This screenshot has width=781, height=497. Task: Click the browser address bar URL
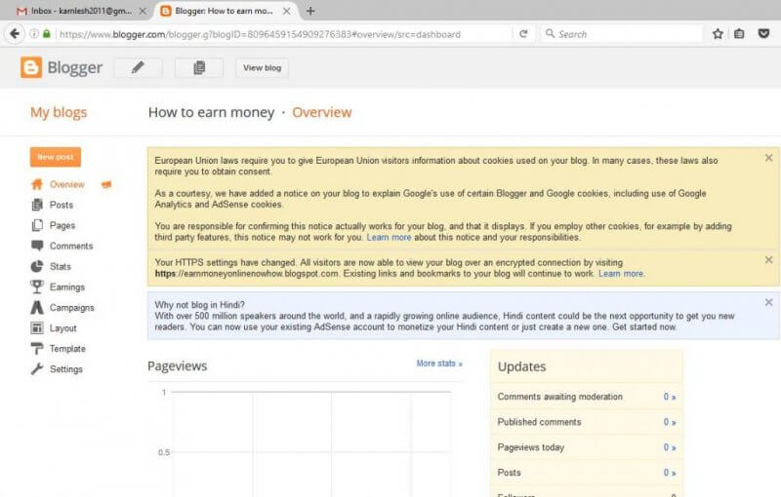260,34
